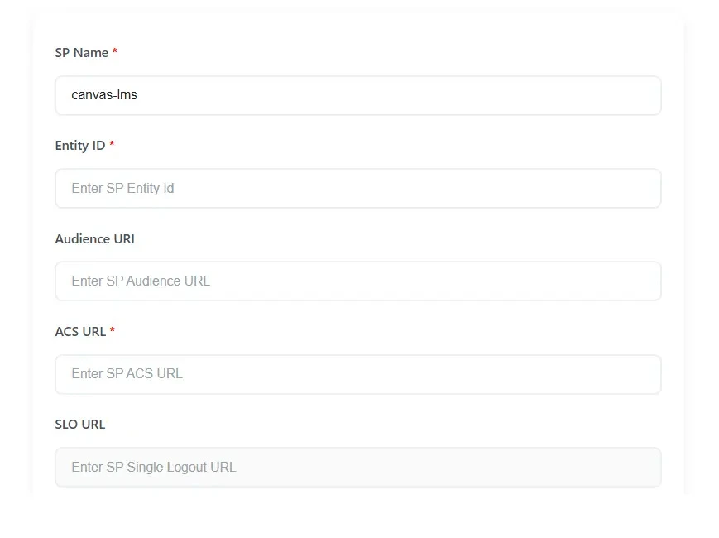Image resolution: width=719 pixels, height=538 pixels.
Task: Select the Enter SP Single Logout URL box
Action: pyautogui.click(x=153, y=467)
